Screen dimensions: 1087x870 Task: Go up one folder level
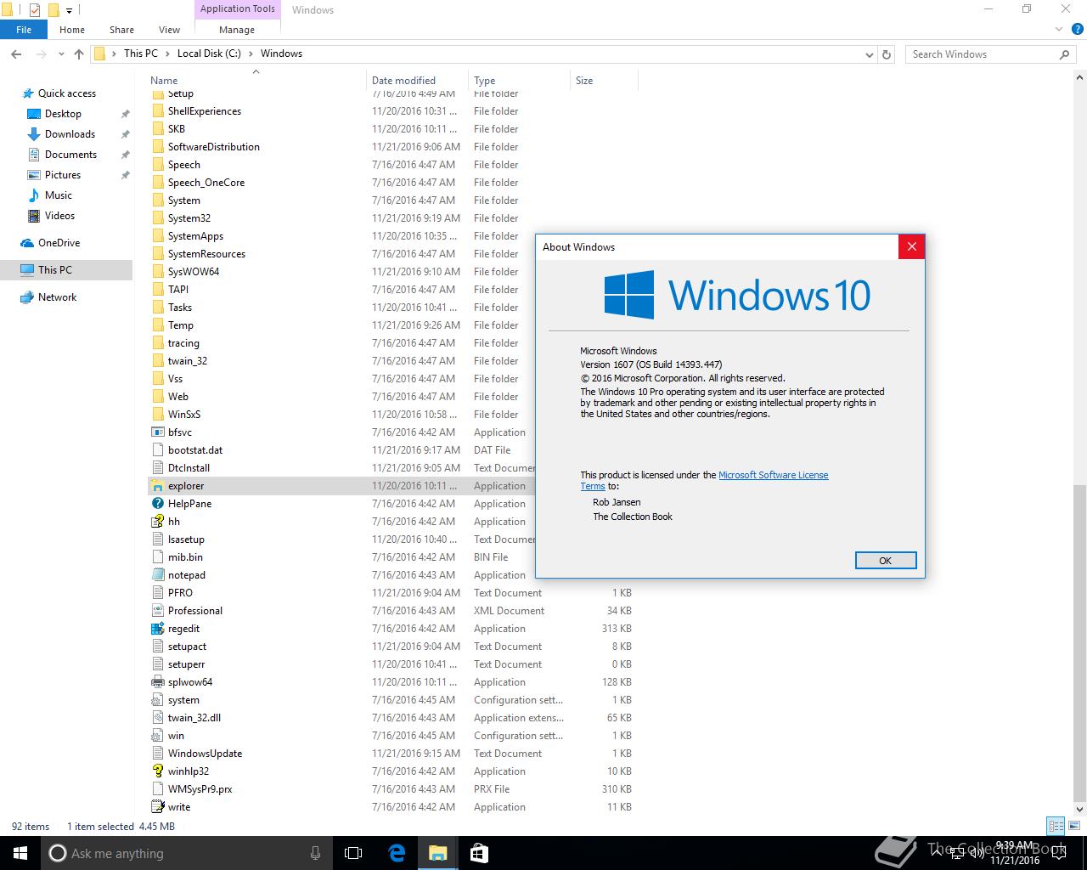[x=79, y=54]
